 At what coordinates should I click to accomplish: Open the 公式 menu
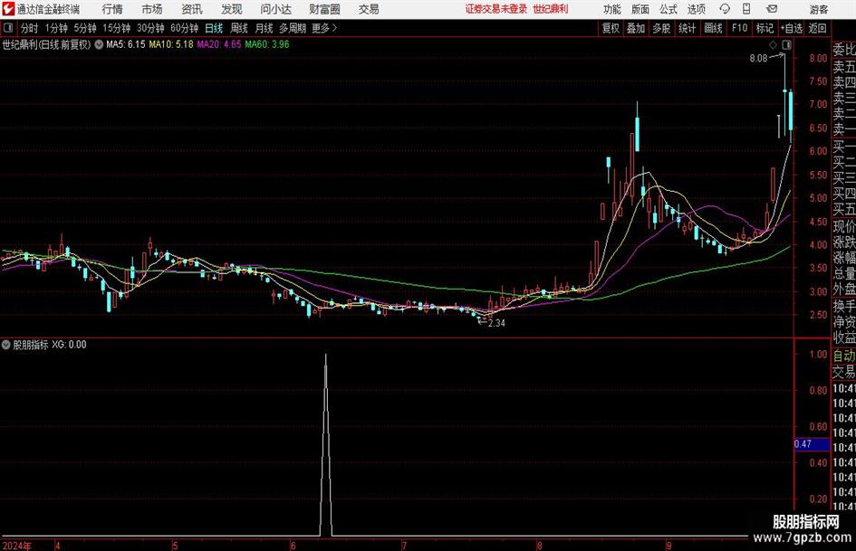click(x=668, y=9)
